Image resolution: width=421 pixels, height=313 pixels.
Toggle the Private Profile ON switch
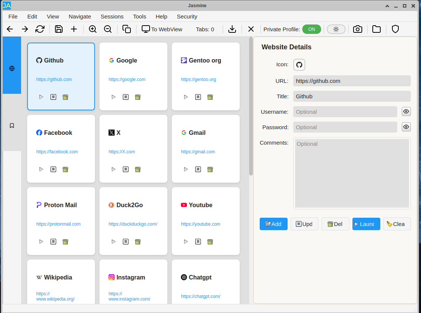coord(312,29)
